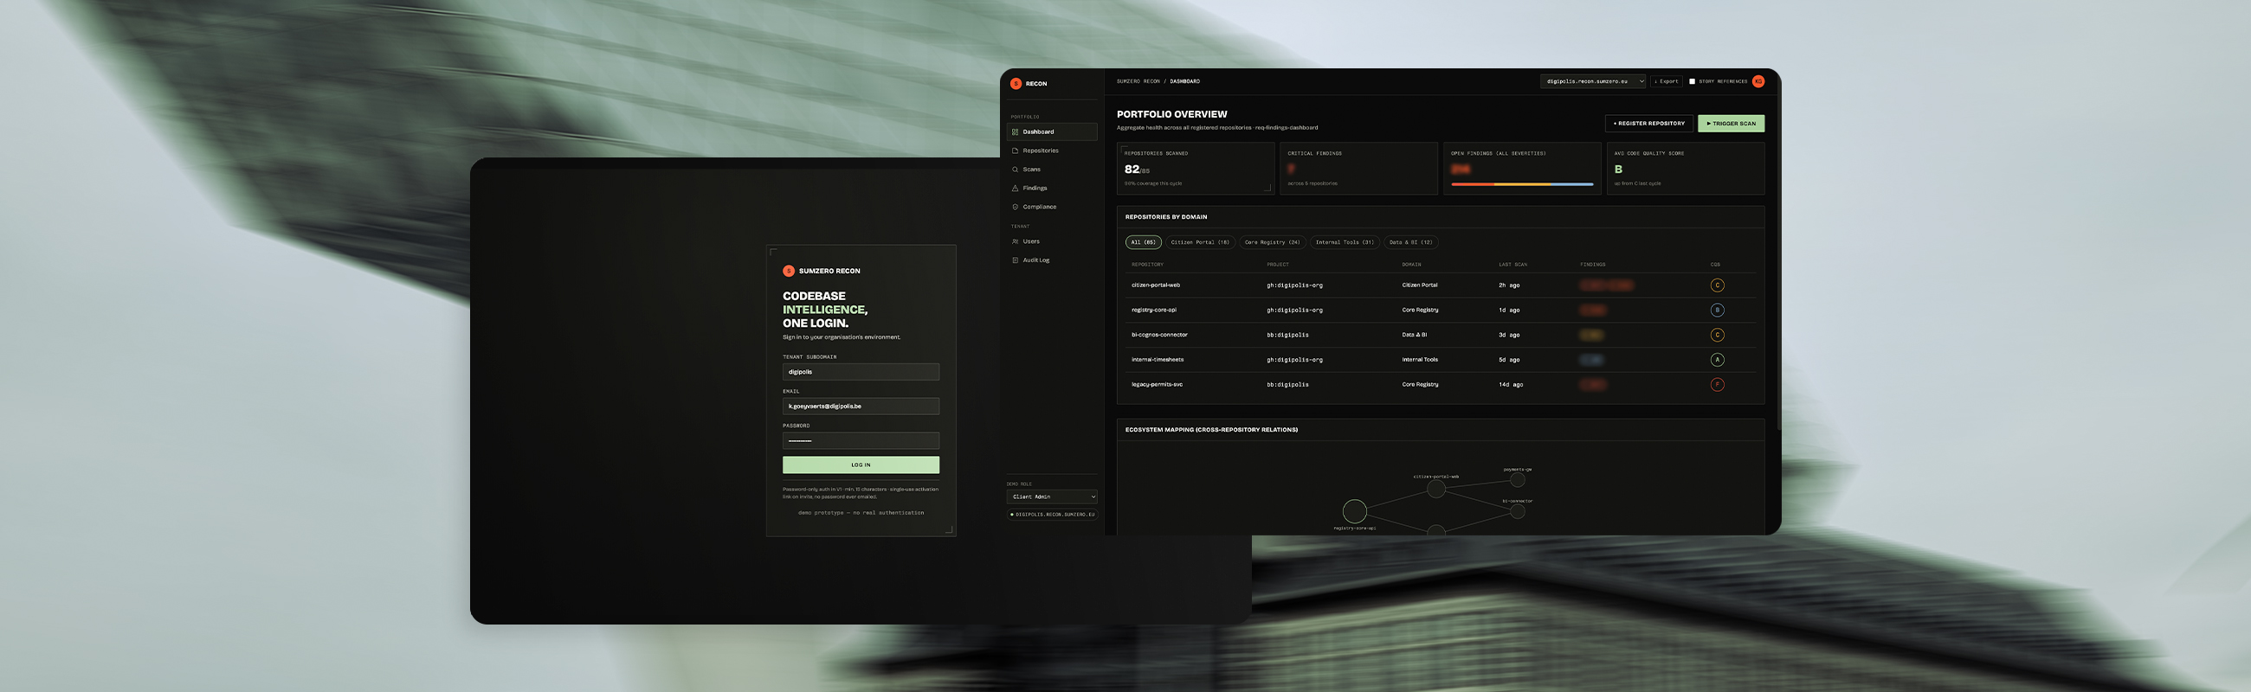The image size is (2251, 692).
Task: Open the bi-cognos-connector repository row
Action: 1440,335
